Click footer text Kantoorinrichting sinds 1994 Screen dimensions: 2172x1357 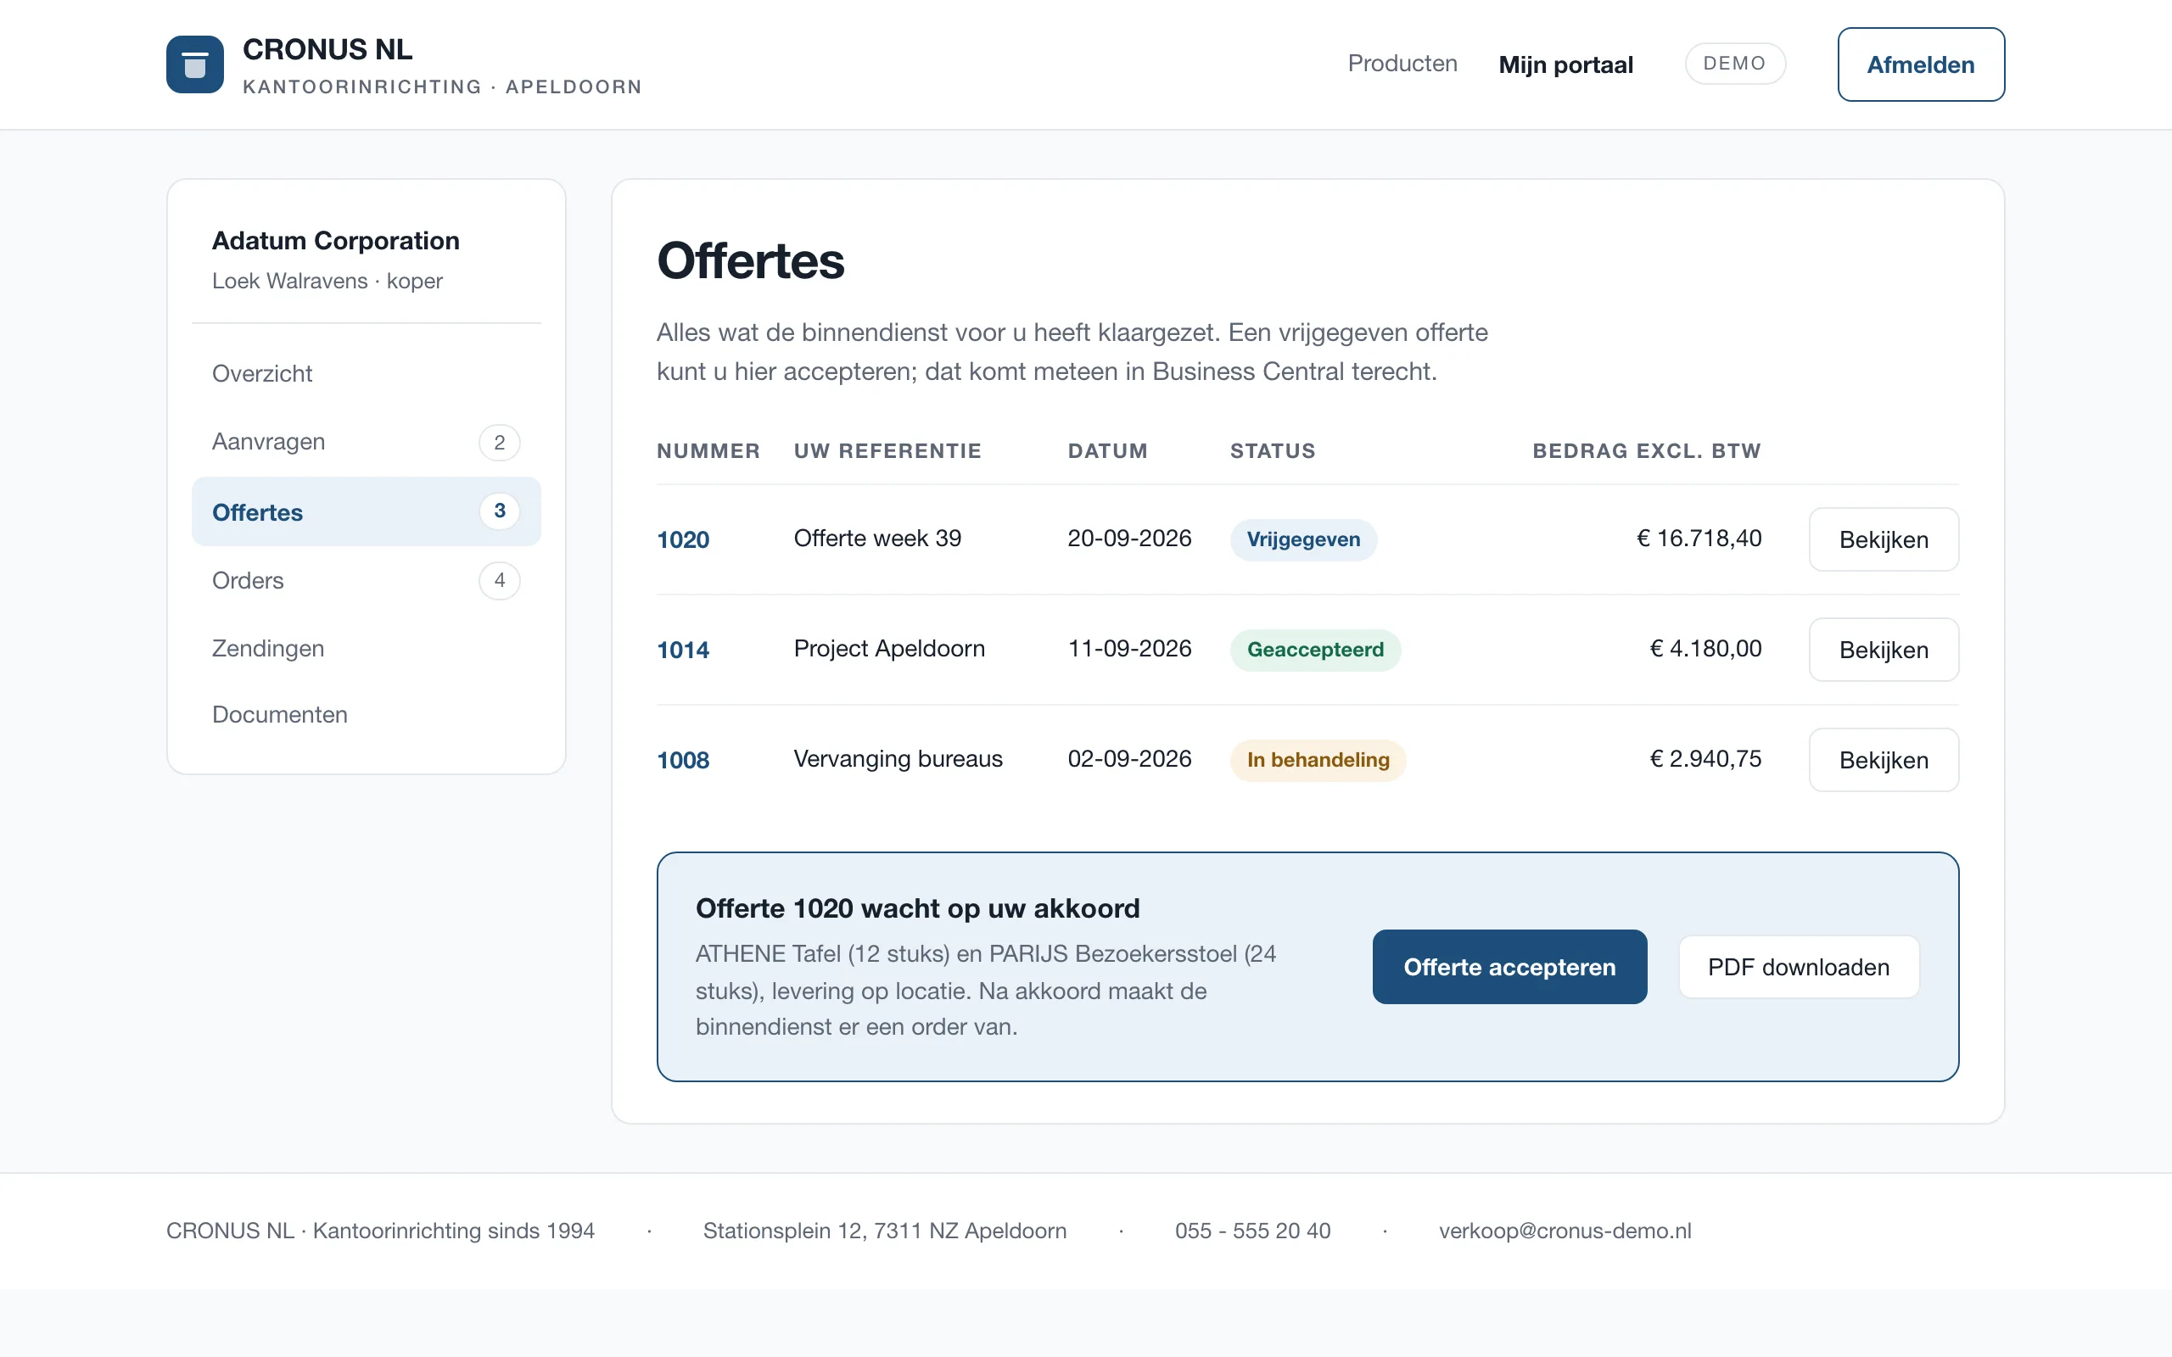(x=453, y=1231)
